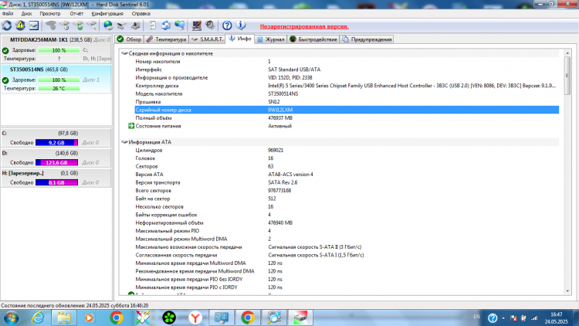Click the globe over disk toolbar icon

(x=108, y=25)
